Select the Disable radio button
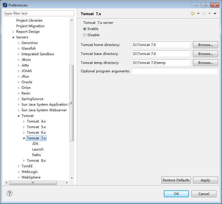 pos(85,35)
